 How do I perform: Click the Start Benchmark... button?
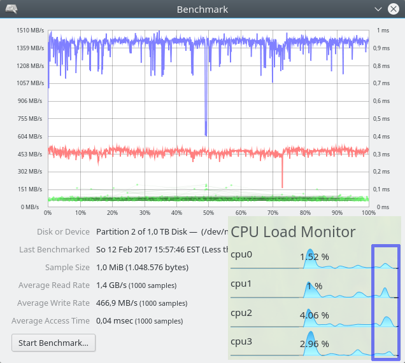pos(53,343)
